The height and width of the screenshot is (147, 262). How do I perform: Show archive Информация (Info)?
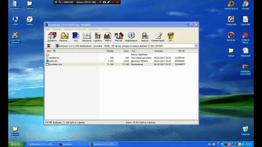(x=131, y=37)
